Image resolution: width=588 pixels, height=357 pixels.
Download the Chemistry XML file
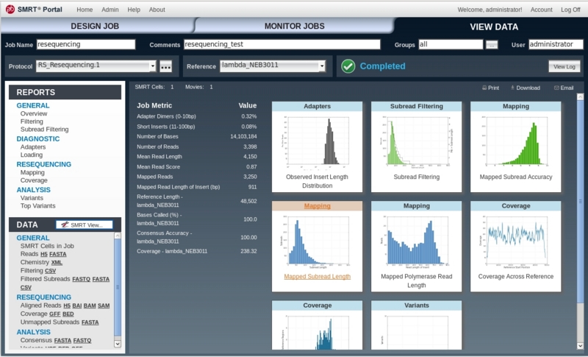(x=57, y=262)
